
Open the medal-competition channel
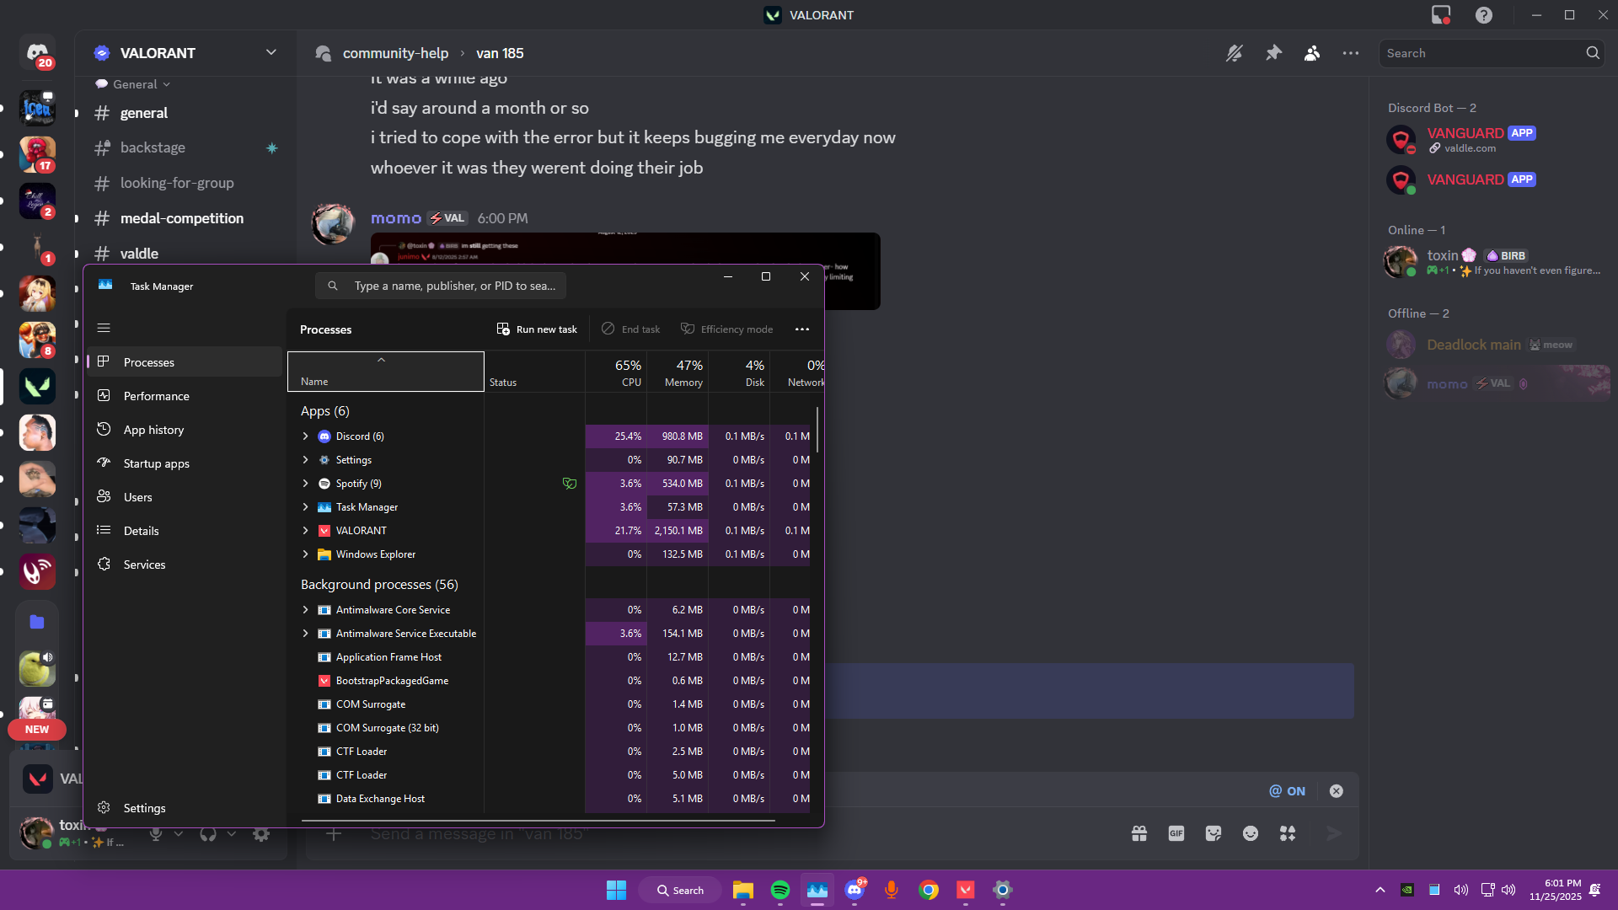coord(181,218)
